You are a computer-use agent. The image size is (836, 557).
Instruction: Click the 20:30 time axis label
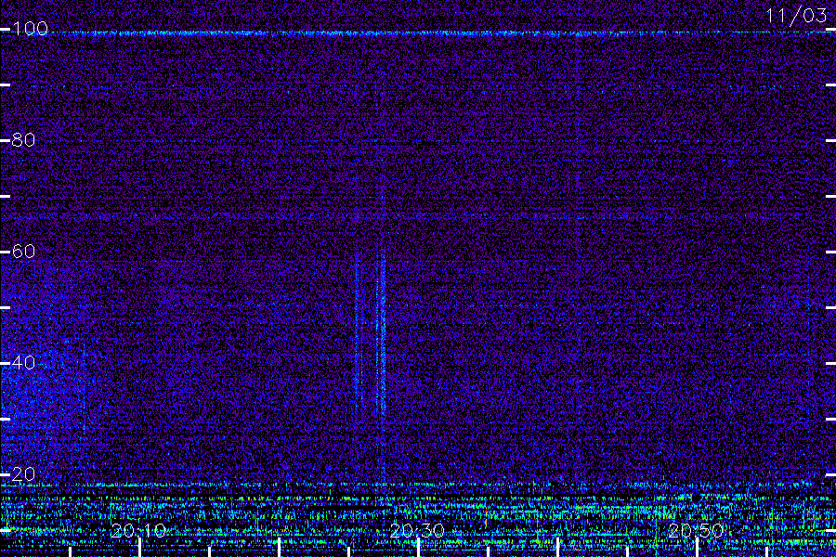(x=417, y=531)
